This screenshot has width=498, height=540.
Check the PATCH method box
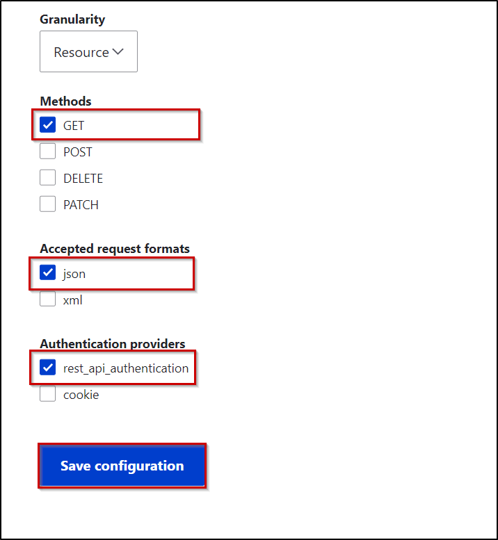pyautogui.click(x=47, y=204)
